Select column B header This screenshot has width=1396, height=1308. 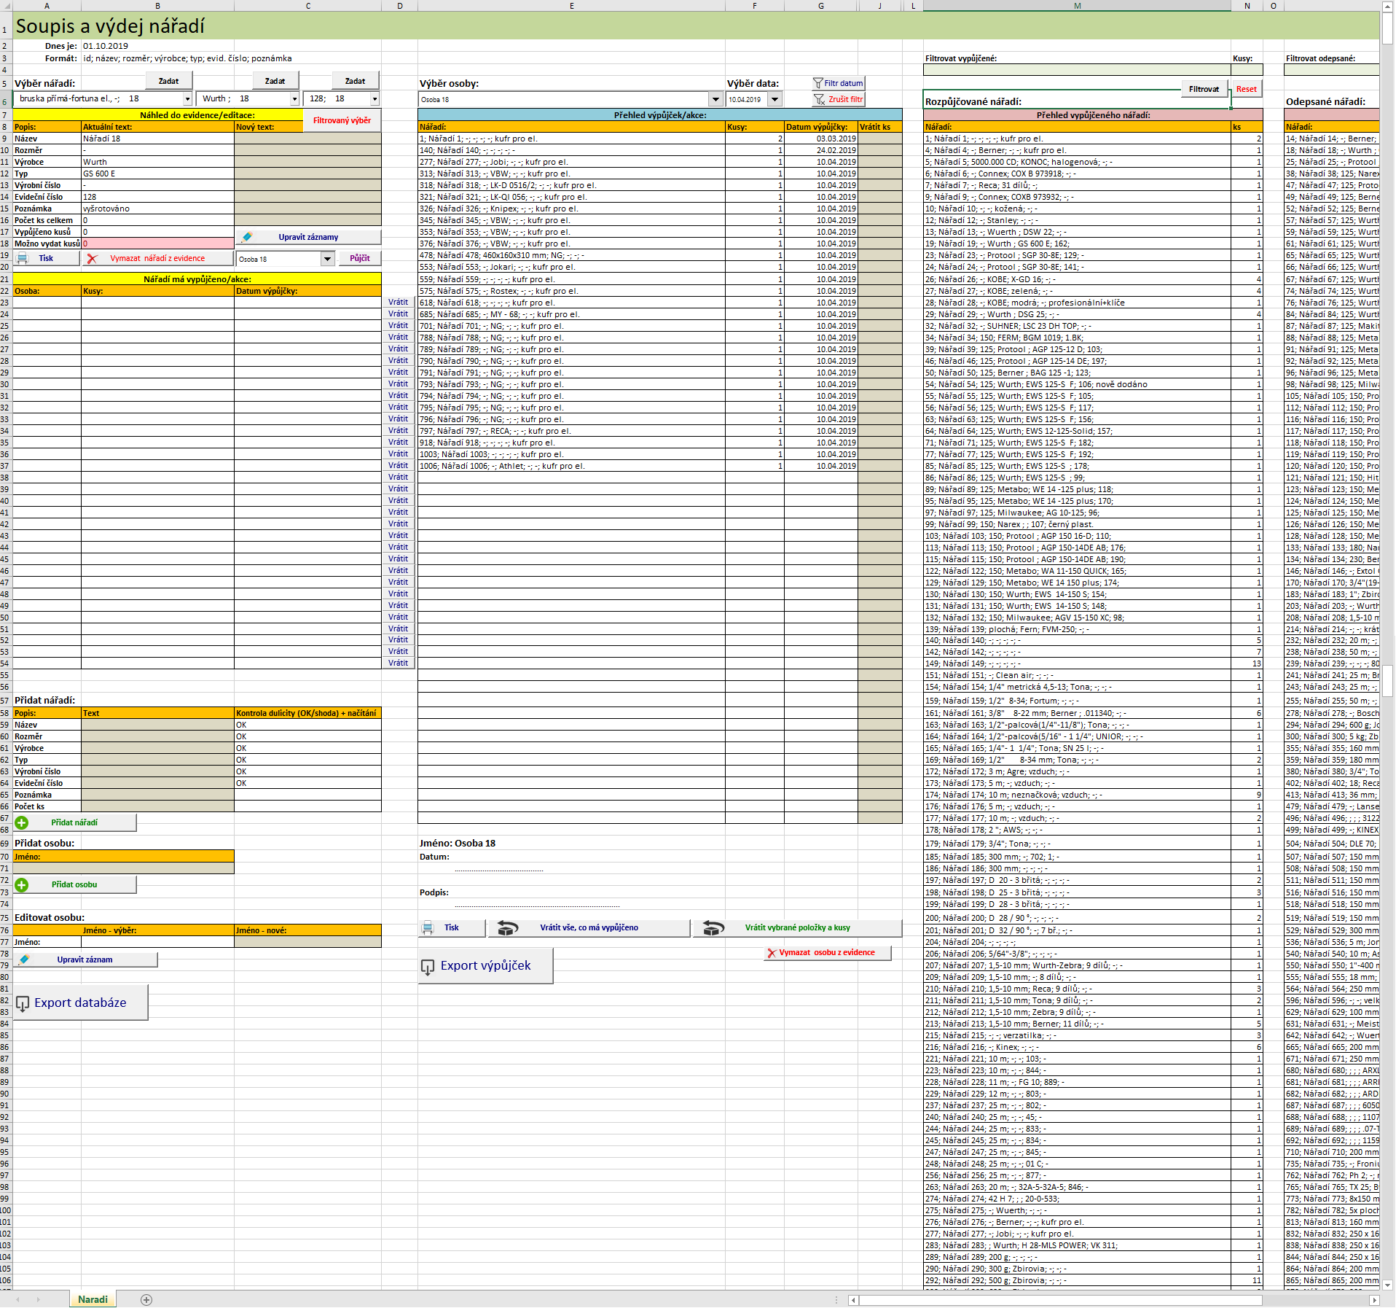tap(157, 5)
